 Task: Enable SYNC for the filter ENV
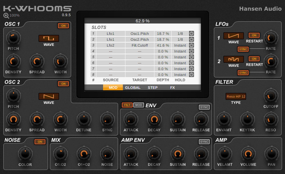click(x=204, y=107)
